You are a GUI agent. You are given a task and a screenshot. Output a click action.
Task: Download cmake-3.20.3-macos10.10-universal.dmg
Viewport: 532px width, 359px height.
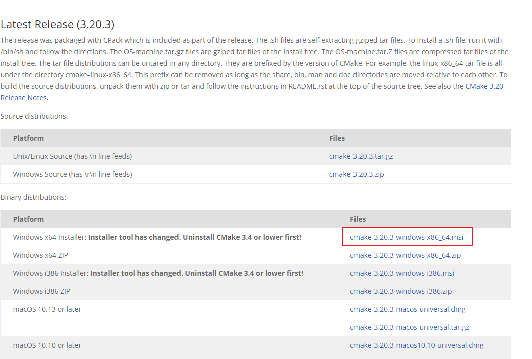[x=417, y=345]
